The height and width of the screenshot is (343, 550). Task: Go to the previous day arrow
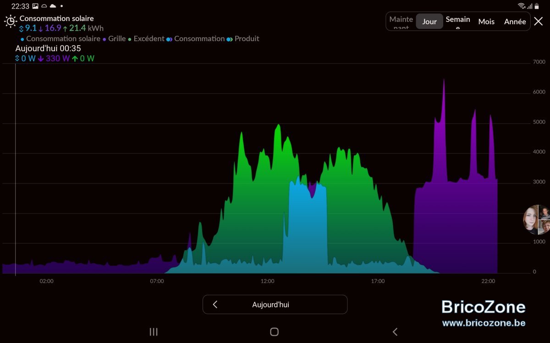coord(215,305)
